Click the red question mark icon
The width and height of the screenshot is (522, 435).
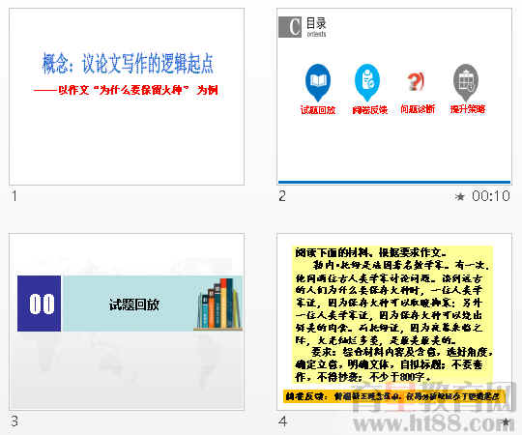coord(416,81)
